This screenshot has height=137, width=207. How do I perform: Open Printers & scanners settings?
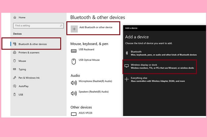click(x=29, y=53)
